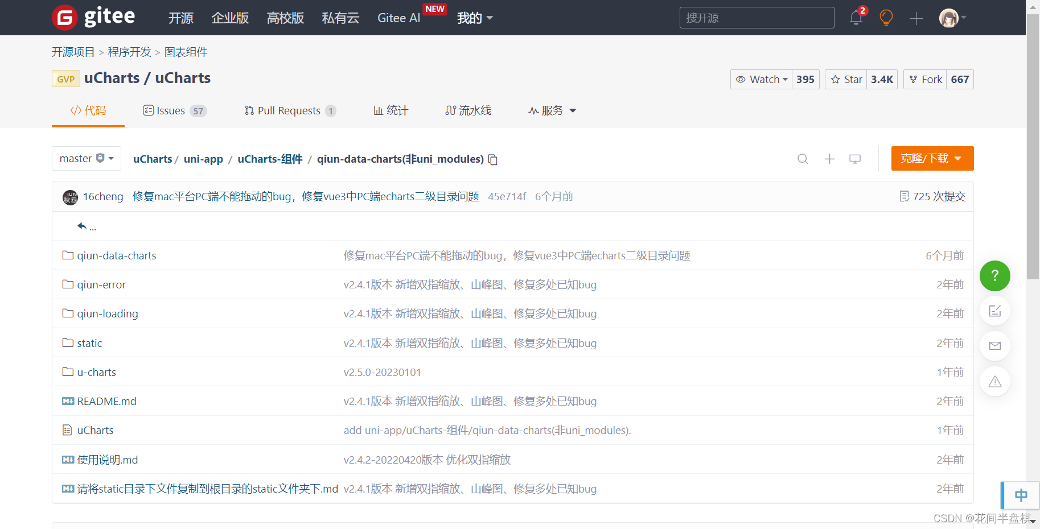Viewport: 1040px width, 529px height.
Task: Open the notifications bell
Action: [856, 18]
